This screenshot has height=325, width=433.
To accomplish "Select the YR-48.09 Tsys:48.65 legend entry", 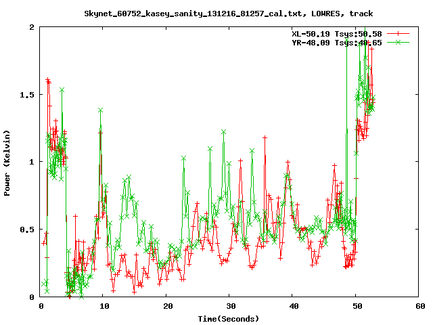I will click(x=337, y=43).
